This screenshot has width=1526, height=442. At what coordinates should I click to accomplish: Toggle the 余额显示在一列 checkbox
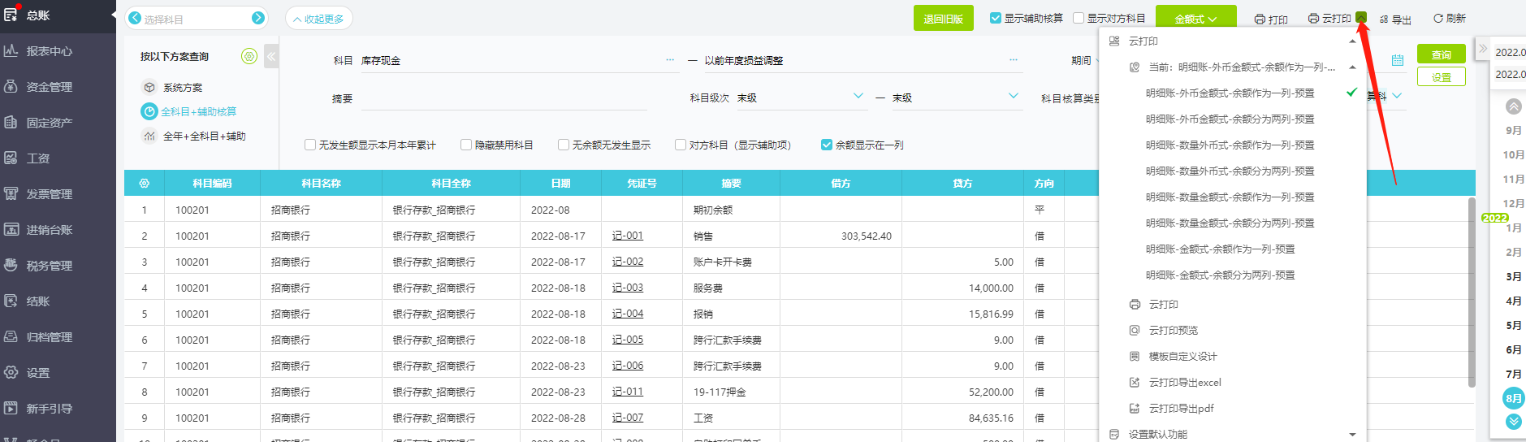tap(827, 145)
